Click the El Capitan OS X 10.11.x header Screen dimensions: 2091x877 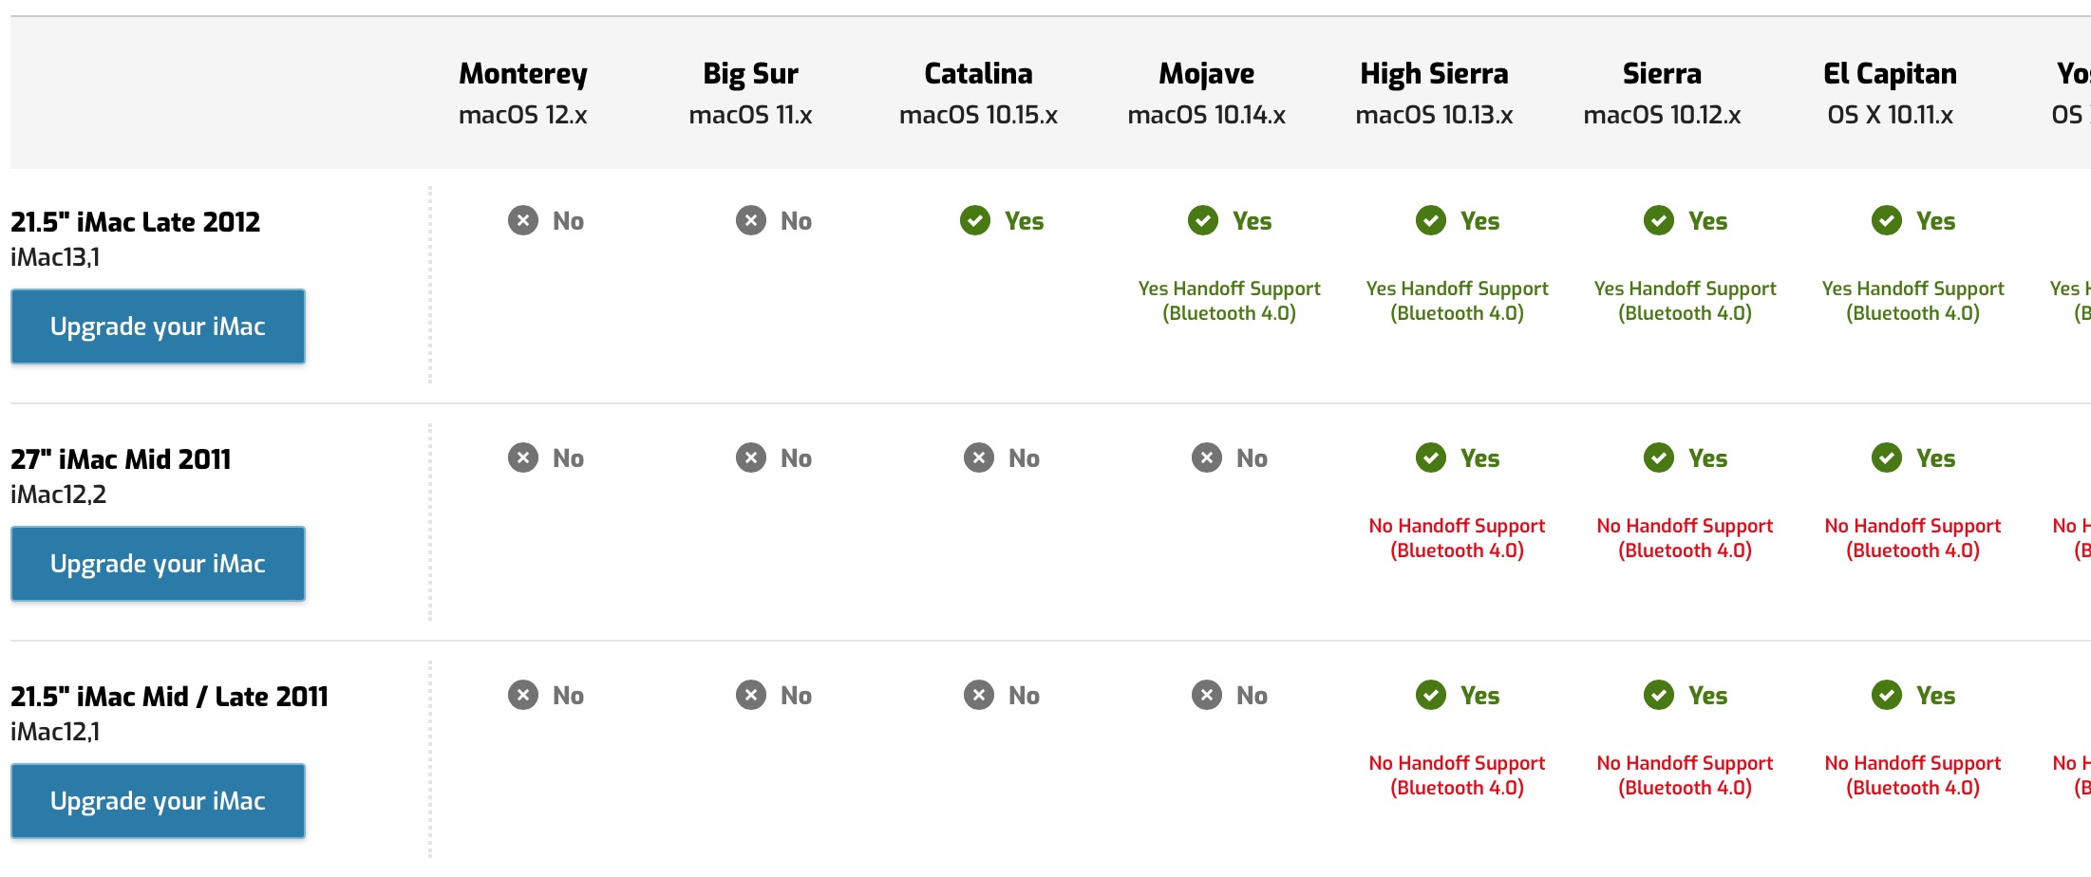coord(1890,93)
